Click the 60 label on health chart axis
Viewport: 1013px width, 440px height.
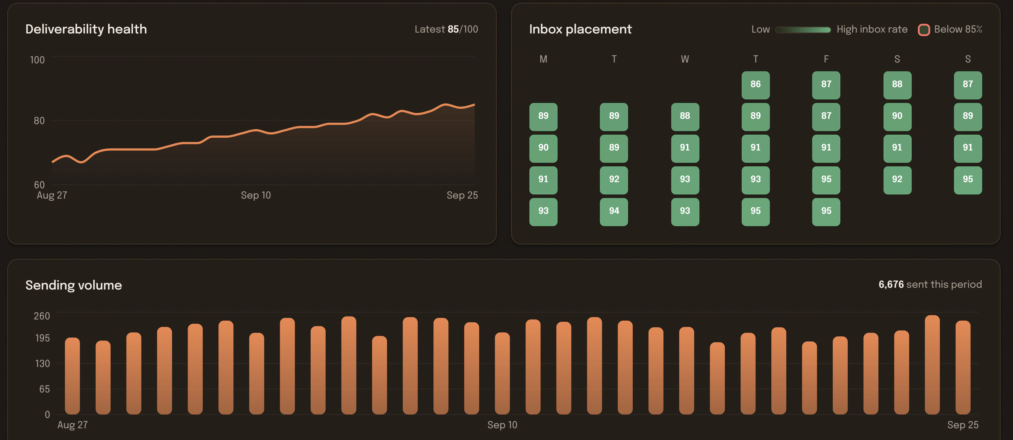pos(39,185)
